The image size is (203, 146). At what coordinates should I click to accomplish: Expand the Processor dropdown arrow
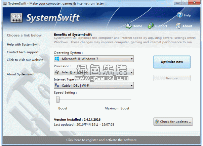click(131, 72)
